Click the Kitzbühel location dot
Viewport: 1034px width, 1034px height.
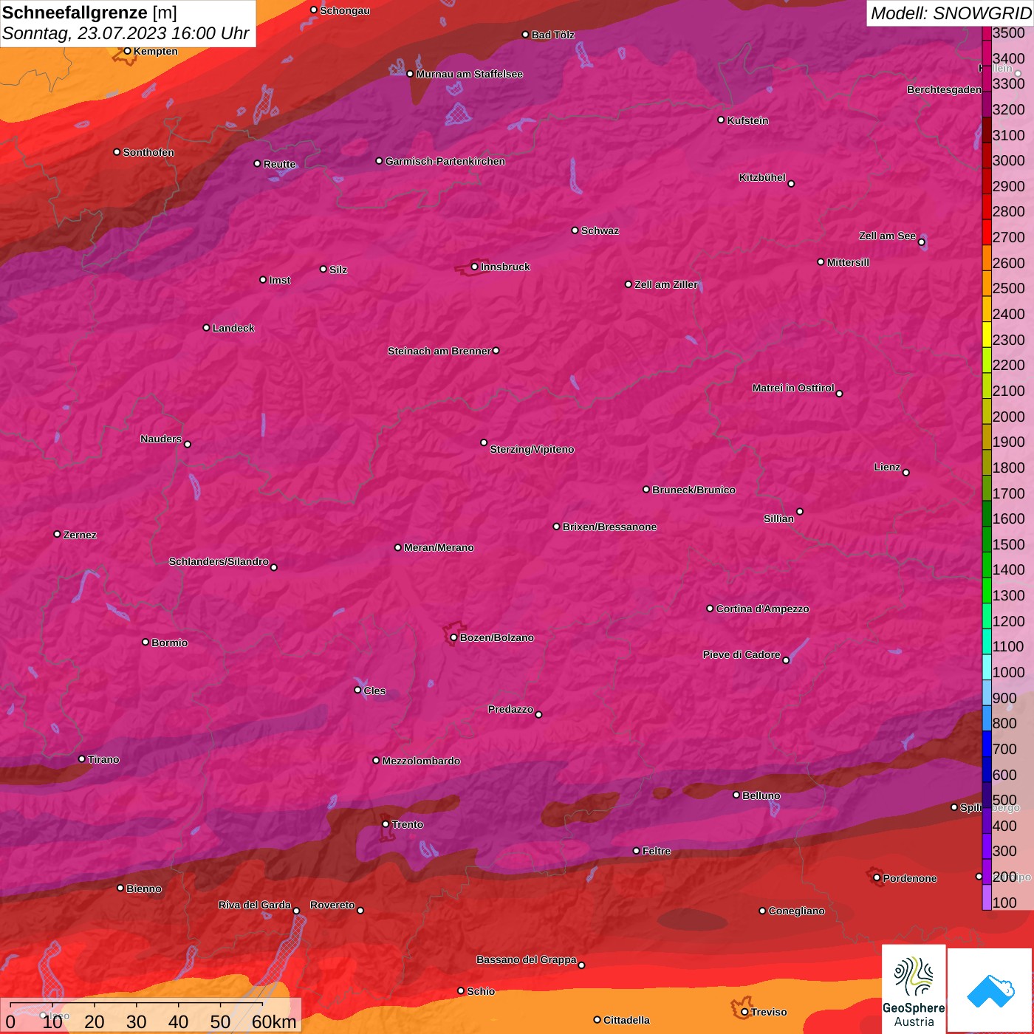[791, 183]
